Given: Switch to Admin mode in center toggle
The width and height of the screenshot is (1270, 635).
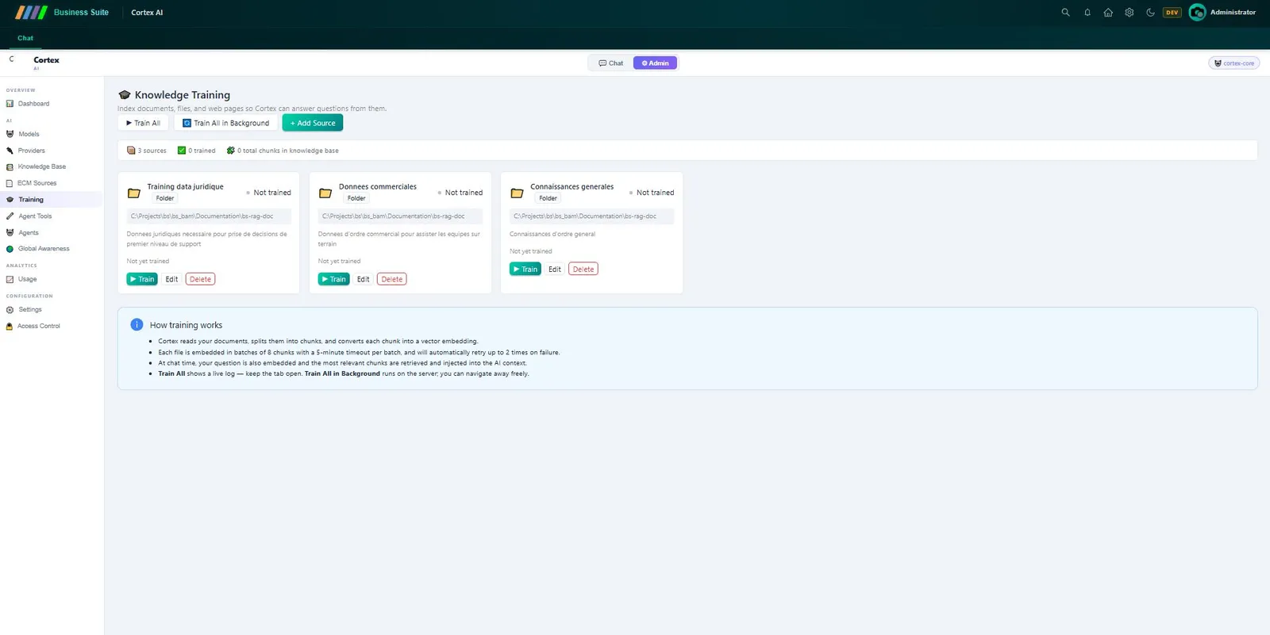Looking at the screenshot, I should (655, 63).
